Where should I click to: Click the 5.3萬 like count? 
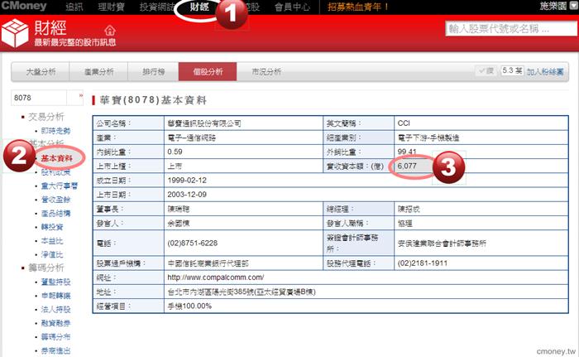tap(512, 70)
